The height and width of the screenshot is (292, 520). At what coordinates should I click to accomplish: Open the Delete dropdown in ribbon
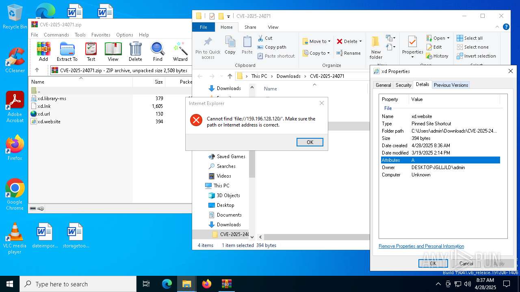point(360,41)
